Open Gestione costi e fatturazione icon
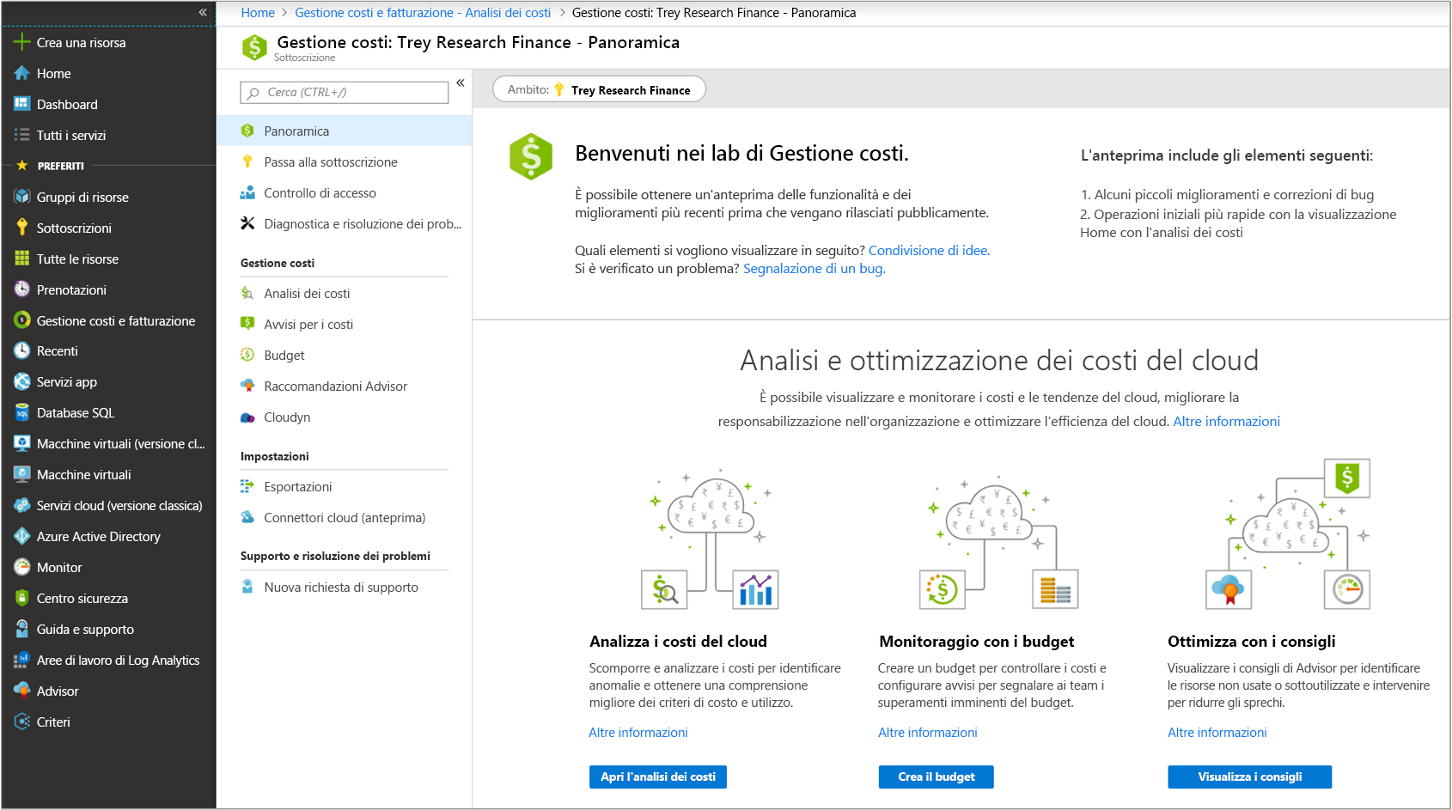The image size is (1452, 810). pyautogui.click(x=21, y=320)
